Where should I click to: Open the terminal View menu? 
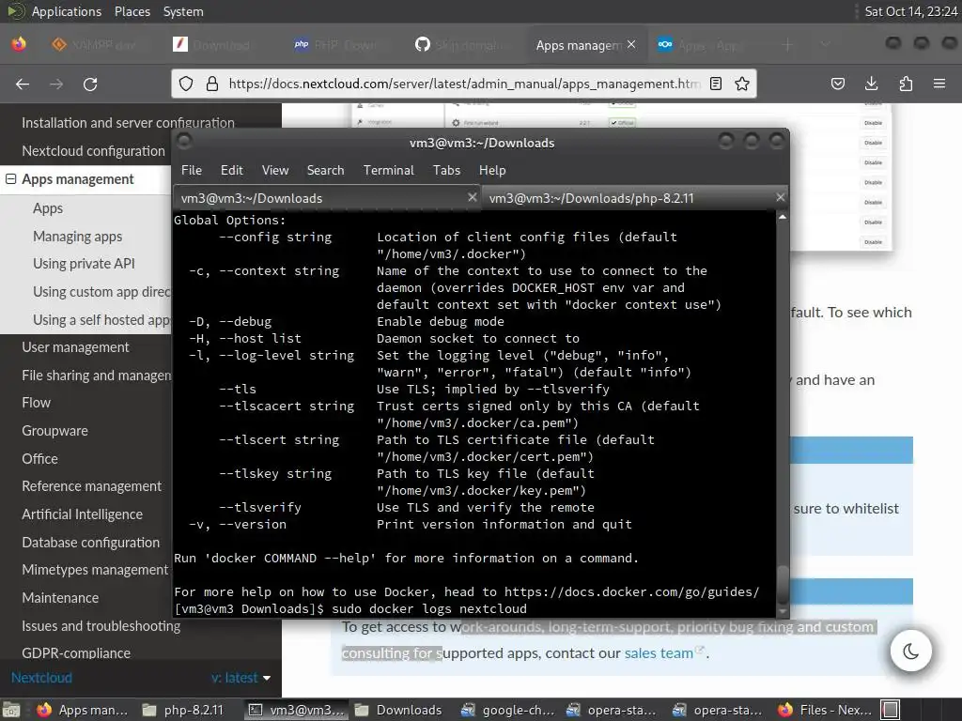tap(275, 170)
